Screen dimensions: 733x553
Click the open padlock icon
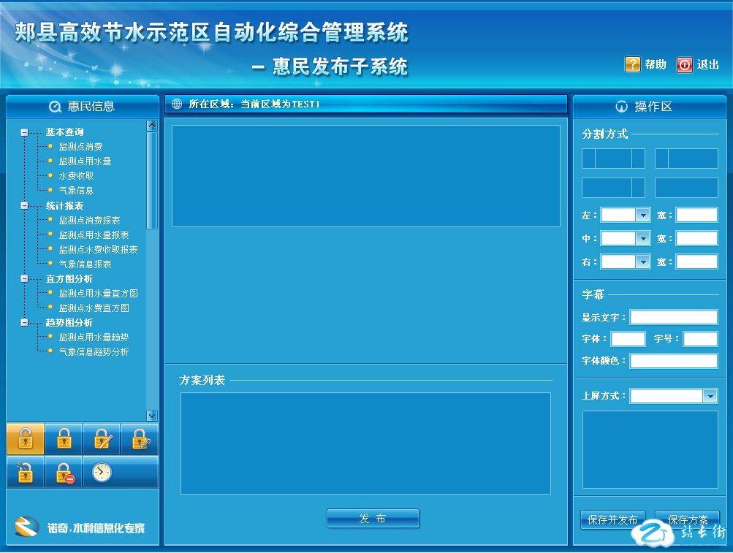[26, 439]
